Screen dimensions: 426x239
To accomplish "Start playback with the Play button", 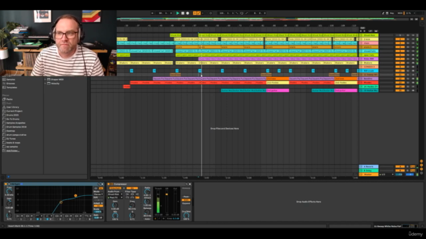I will (x=178, y=13).
